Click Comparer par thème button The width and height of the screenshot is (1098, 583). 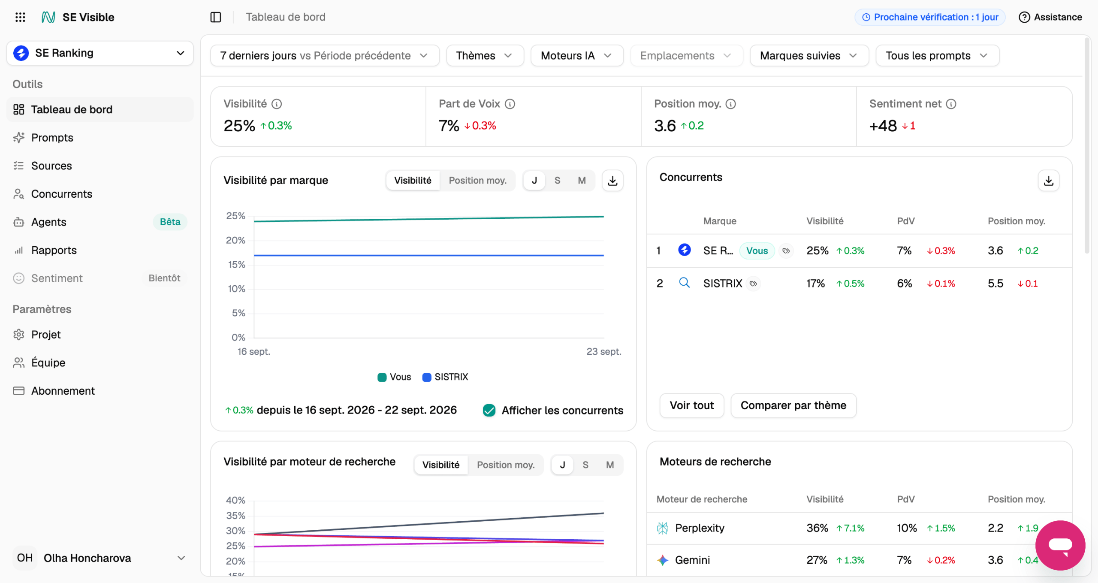click(793, 405)
